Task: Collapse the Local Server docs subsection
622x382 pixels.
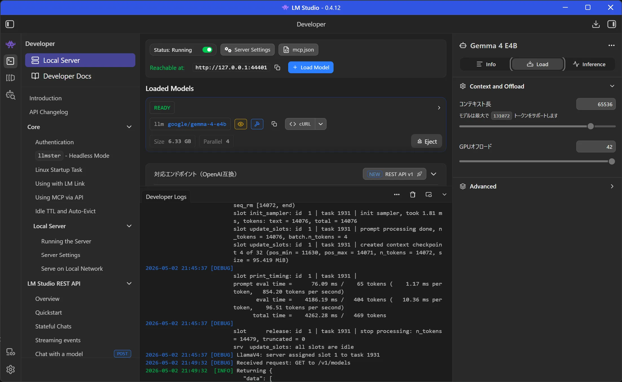Action: [129, 226]
